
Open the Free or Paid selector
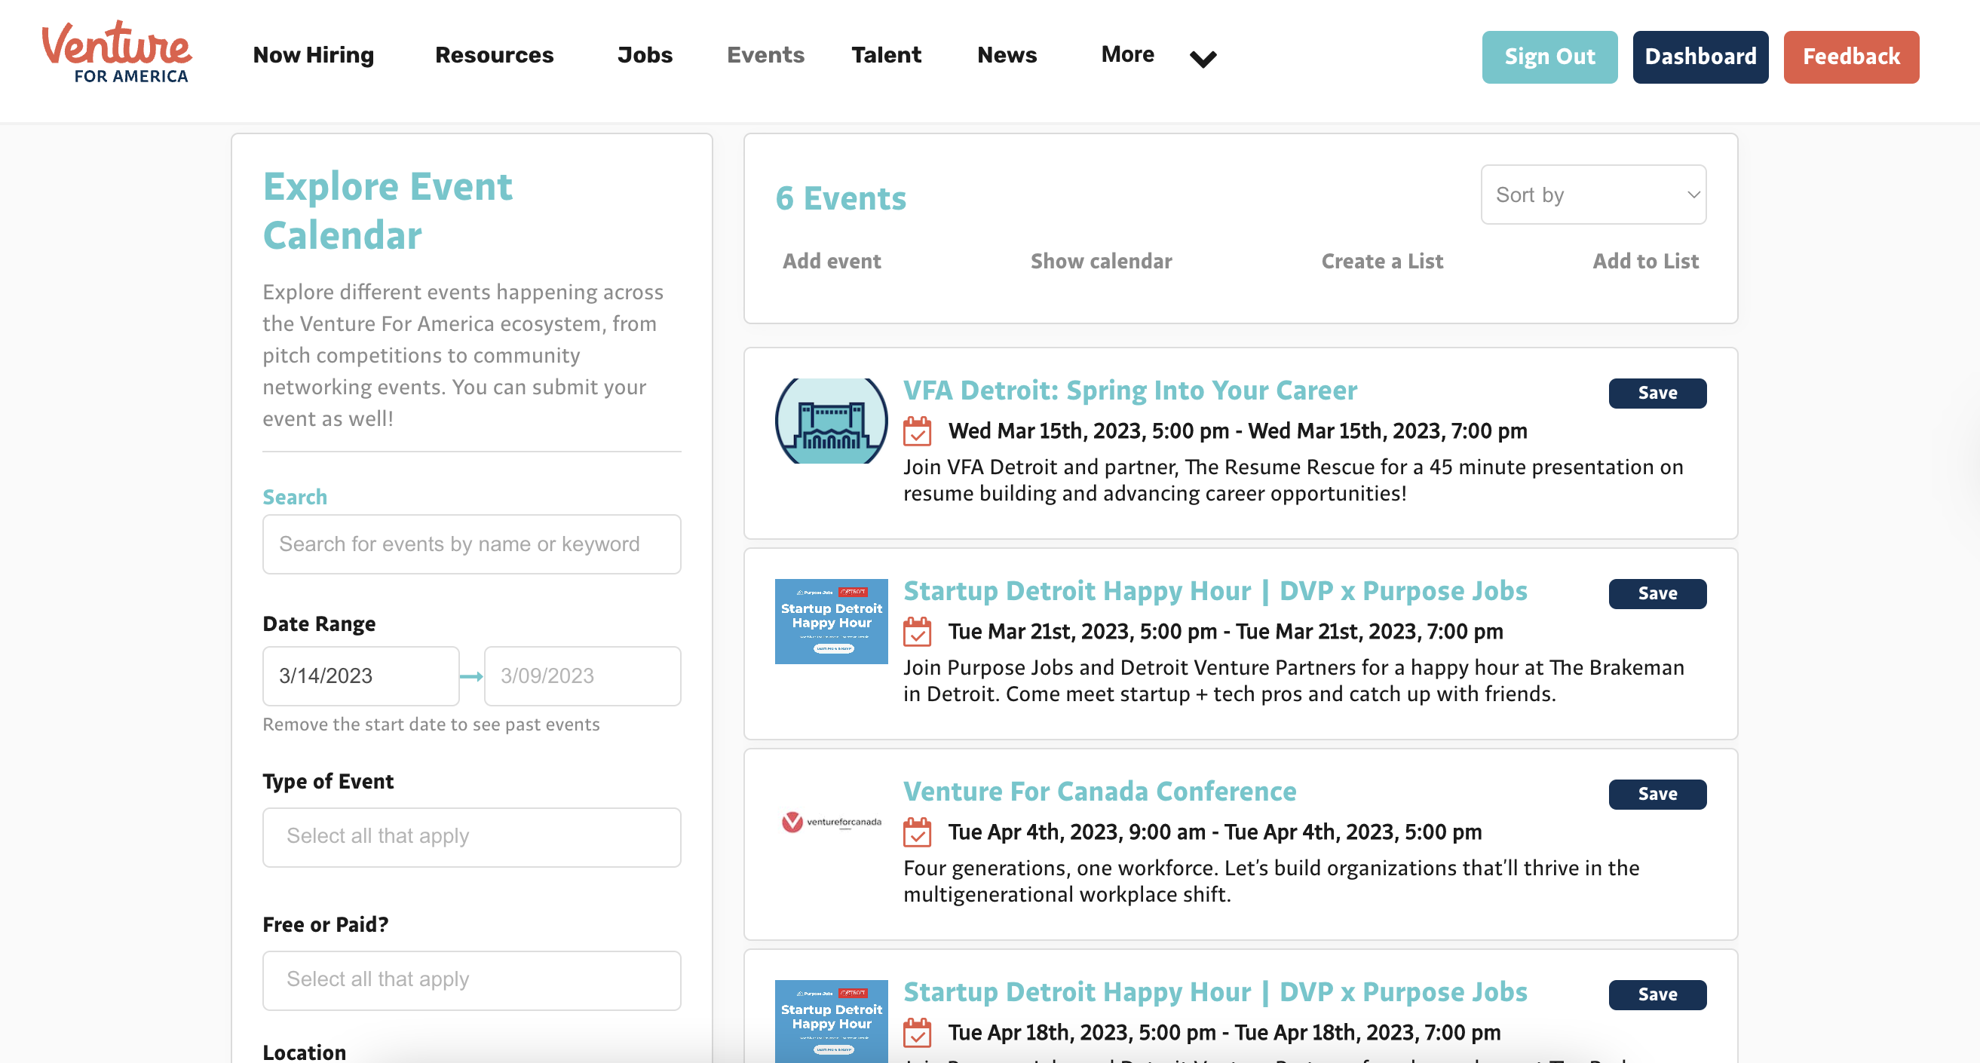472,980
